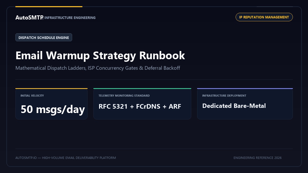The height and width of the screenshot is (173, 308).
Task: Select the Dedicated Bare-Metal value
Action: [234, 106]
